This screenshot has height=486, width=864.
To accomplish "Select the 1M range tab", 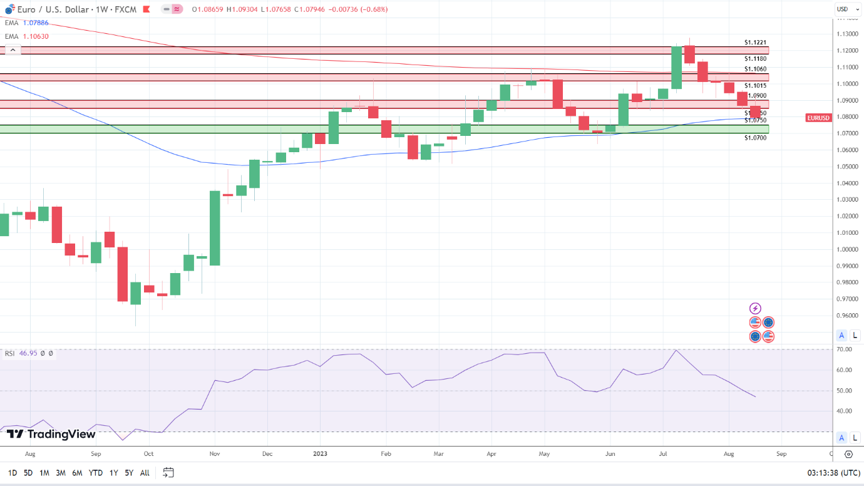I will [x=44, y=473].
